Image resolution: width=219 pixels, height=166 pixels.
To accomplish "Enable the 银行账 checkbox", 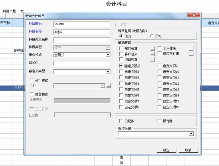I will pyautogui.click(x=160, y=121).
